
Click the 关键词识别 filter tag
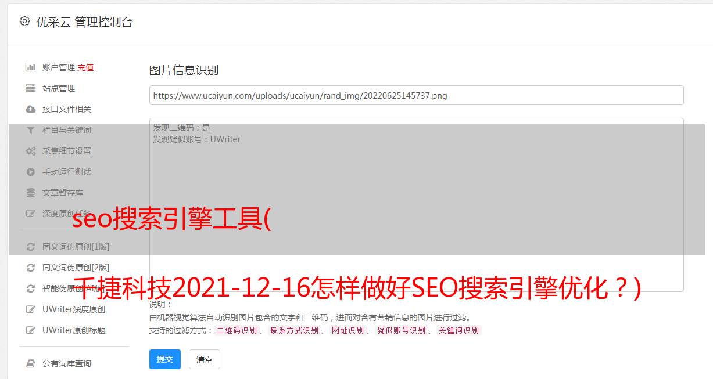459,330
